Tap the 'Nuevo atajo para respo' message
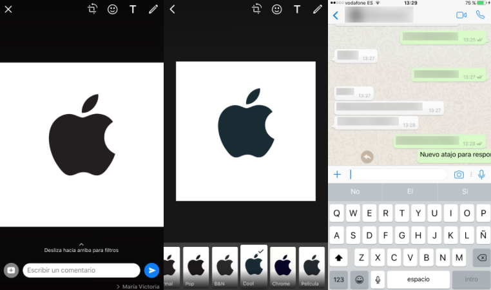Image resolution: width=491 pixels, height=290 pixels. pos(454,155)
